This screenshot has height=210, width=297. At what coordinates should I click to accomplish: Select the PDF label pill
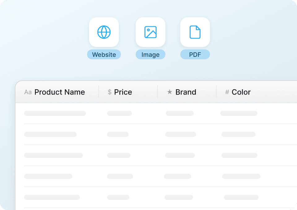(195, 54)
